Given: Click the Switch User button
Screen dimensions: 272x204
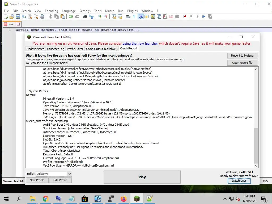Looking at the screenshot, I should click(x=239, y=181).
